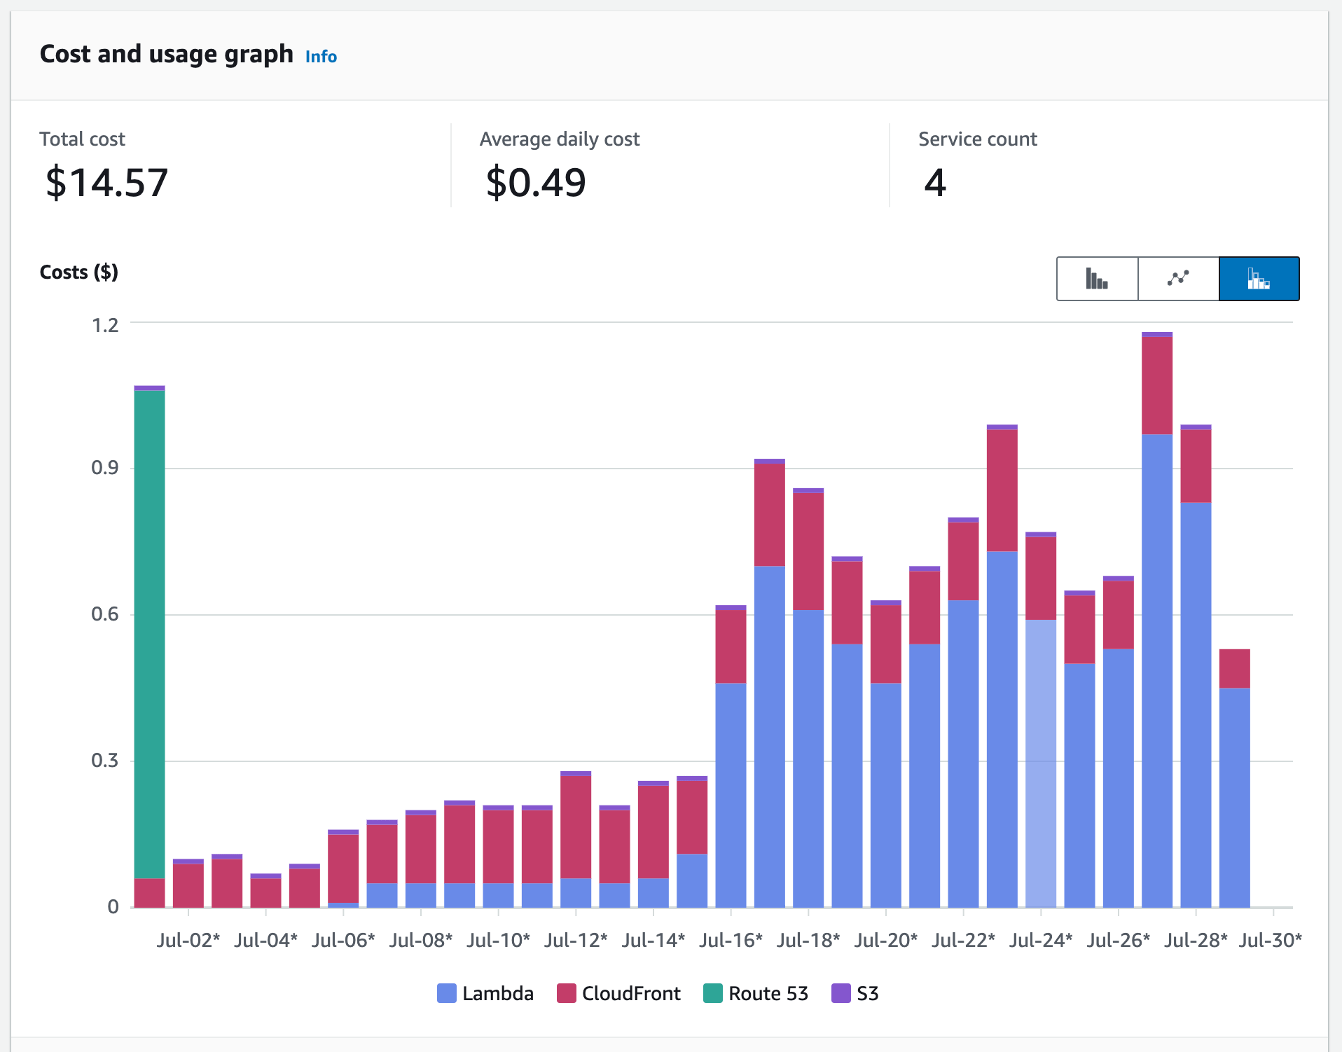Image resolution: width=1342 pixels, height=1052 pixels.
Task: Select the tall green Route 53 bar
Action: point(150,634)
